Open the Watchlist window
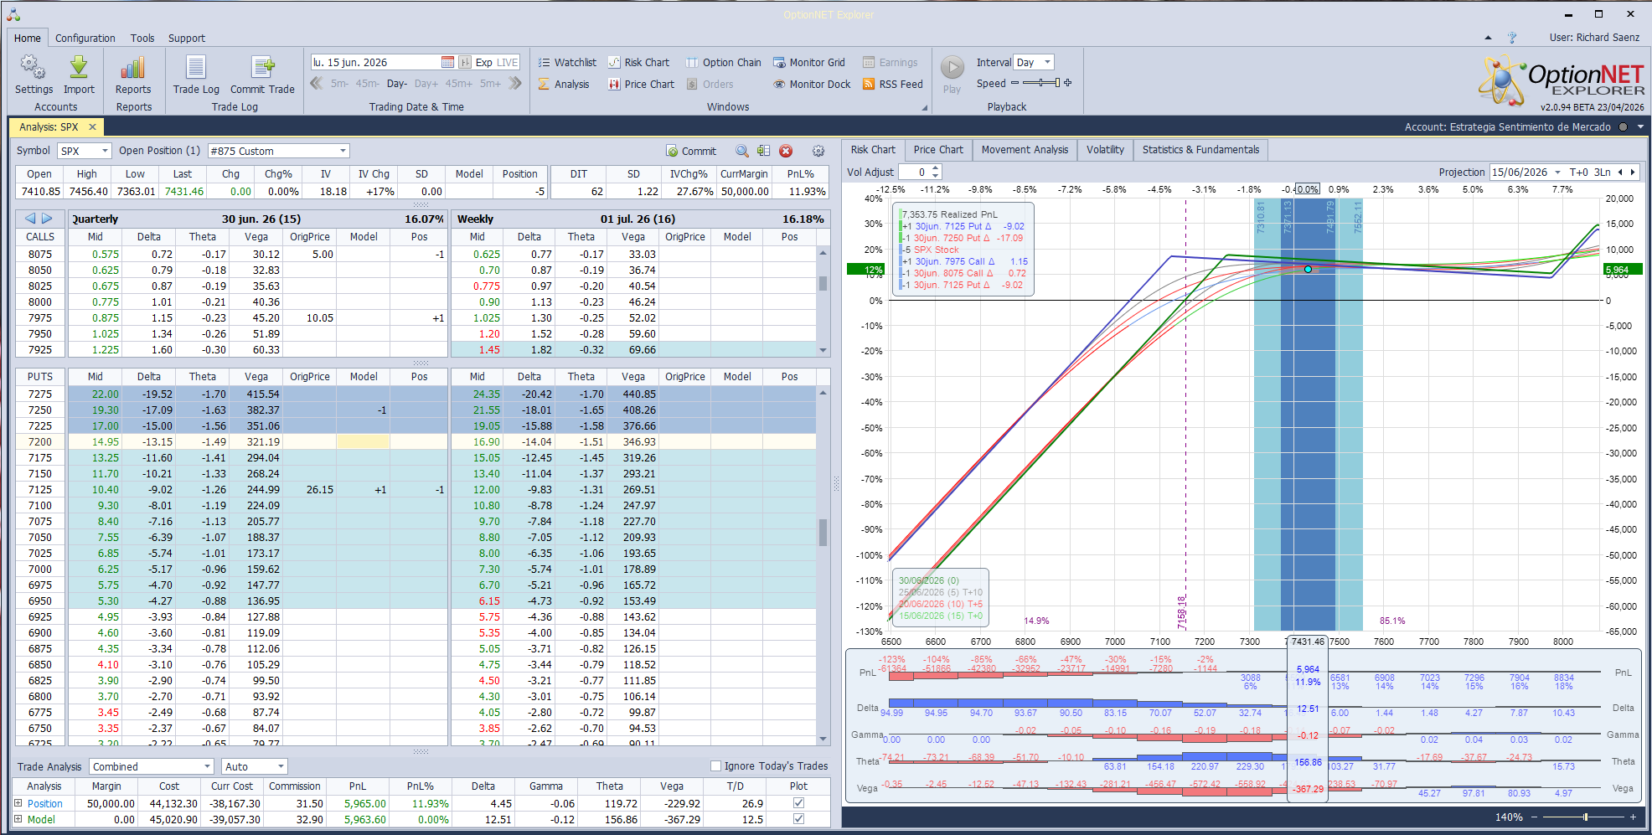The height and width of the screenshot is (835, 1652). tap(567, 62)
